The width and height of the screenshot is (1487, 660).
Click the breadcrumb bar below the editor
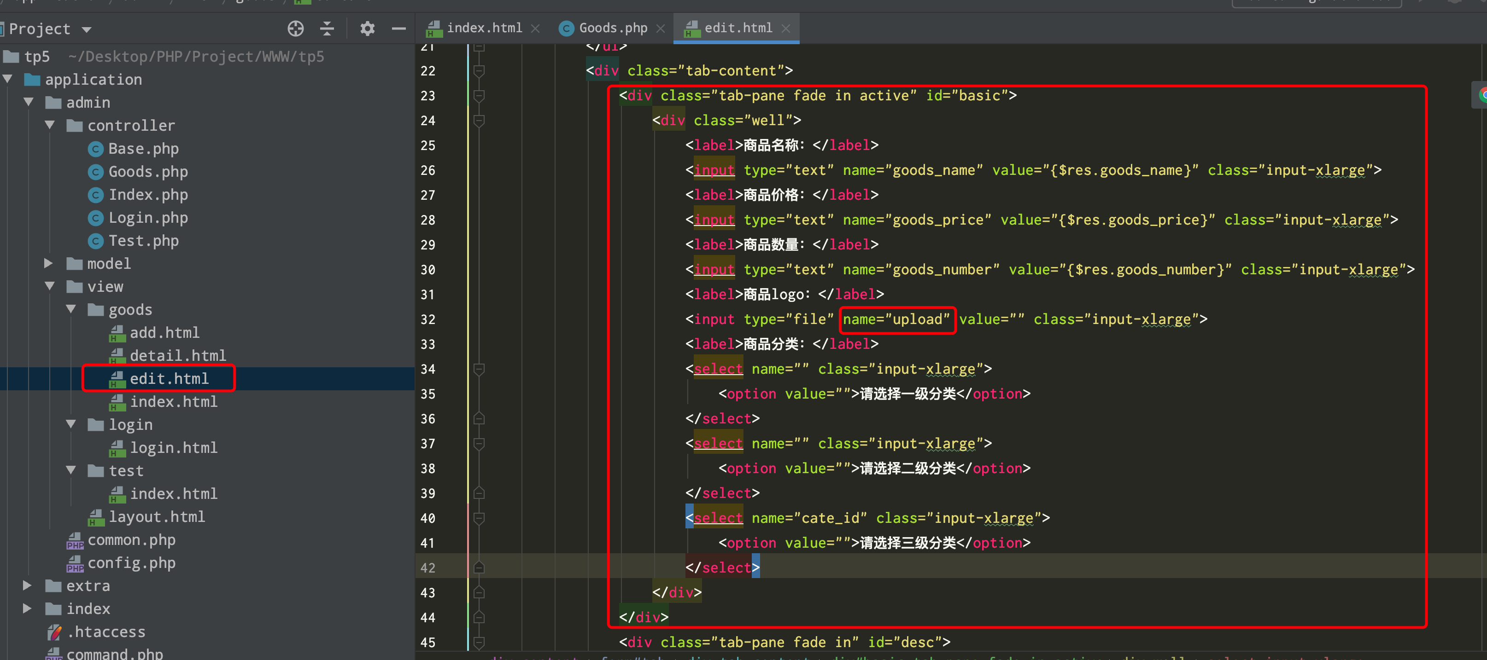pos(951,656)
